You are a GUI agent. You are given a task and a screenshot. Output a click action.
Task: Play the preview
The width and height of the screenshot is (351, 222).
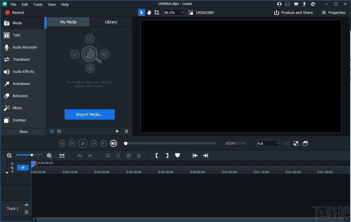tap(83, 143)
